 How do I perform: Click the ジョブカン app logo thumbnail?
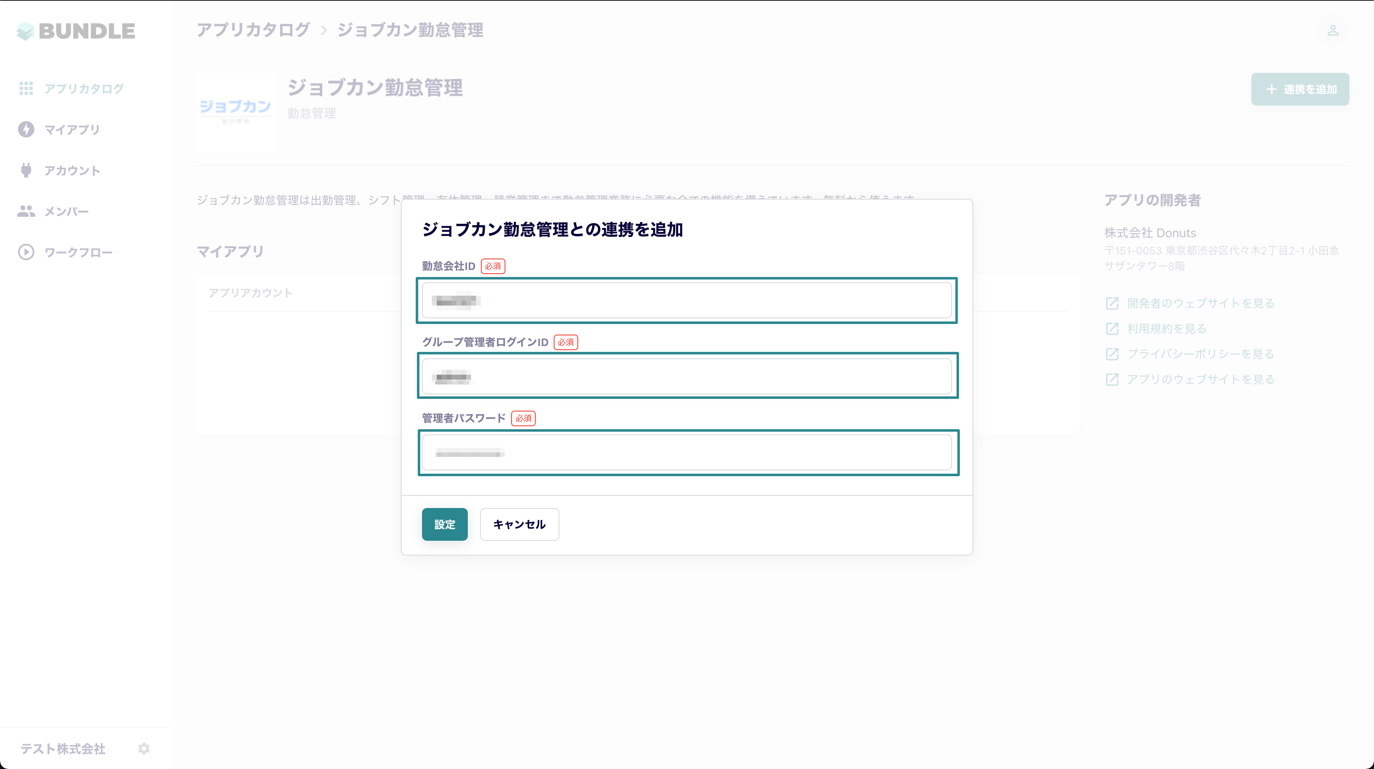235,112
